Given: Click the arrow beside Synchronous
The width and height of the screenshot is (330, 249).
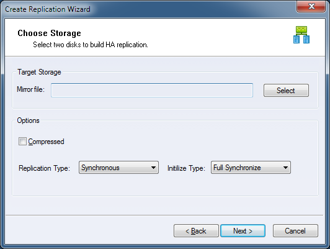Looking at the screenshot, I should tap(153, 168).
